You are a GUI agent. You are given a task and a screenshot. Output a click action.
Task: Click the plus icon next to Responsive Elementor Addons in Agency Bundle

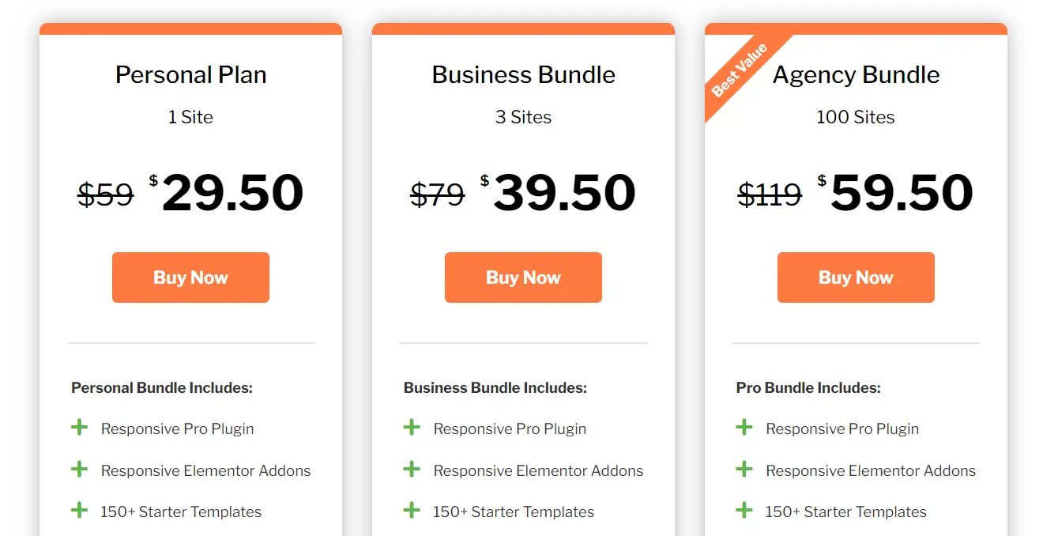coord(744,468)
